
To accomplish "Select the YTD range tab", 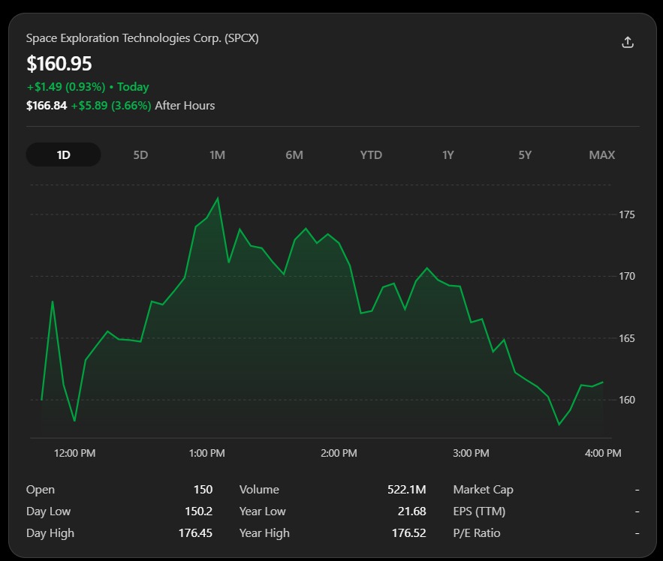I will point(371,154).
